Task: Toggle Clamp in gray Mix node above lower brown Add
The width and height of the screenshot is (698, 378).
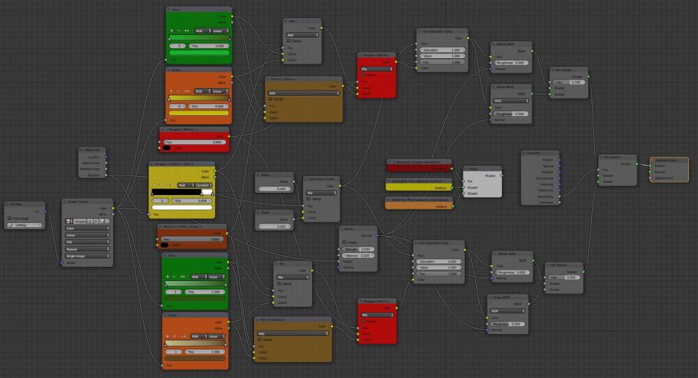Action: (279, 284)
